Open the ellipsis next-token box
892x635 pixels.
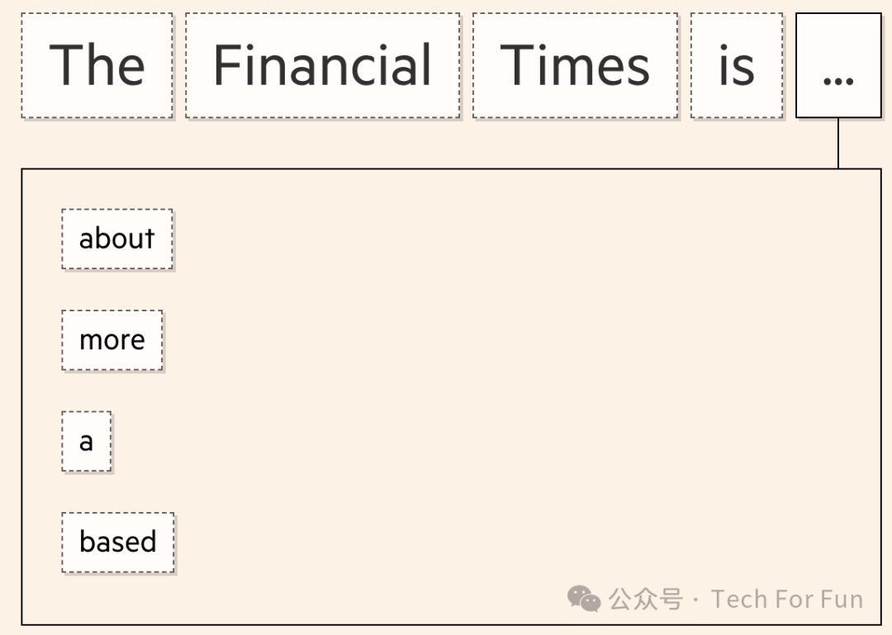(838, 66)
